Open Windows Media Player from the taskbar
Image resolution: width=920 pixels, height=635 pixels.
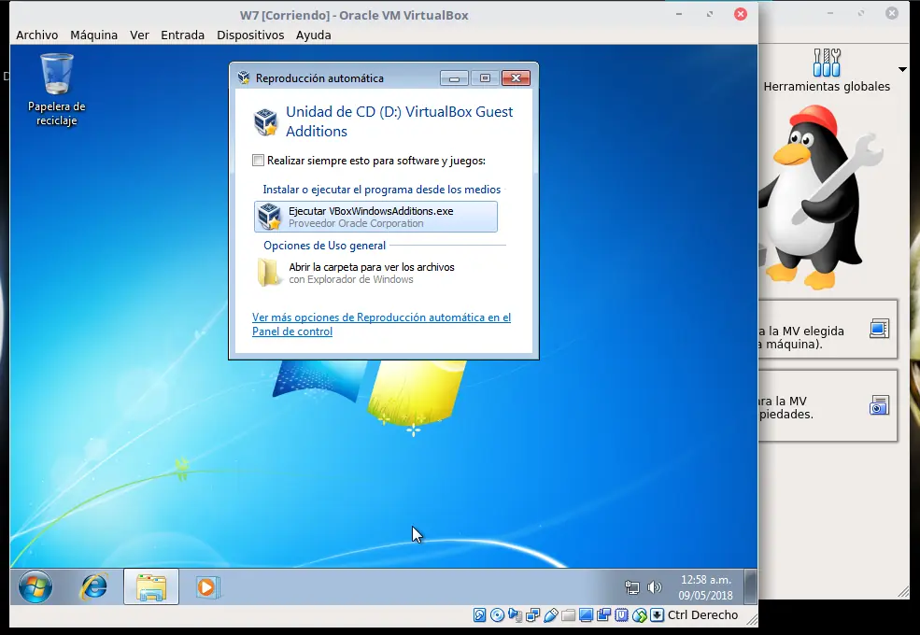tap(206, 586)
